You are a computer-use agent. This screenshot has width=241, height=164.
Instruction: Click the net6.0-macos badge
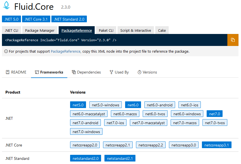[x=125, y=114]
